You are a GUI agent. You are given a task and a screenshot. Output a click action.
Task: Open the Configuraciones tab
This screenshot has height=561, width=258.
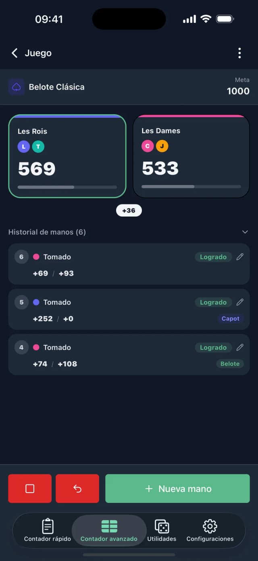click(210, 530)
